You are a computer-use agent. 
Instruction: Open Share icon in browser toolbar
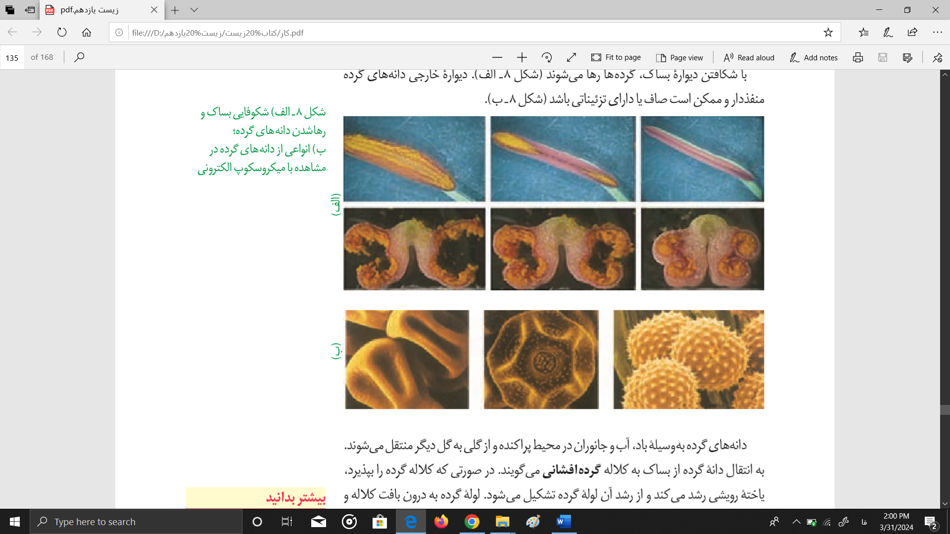pos(912,33)
